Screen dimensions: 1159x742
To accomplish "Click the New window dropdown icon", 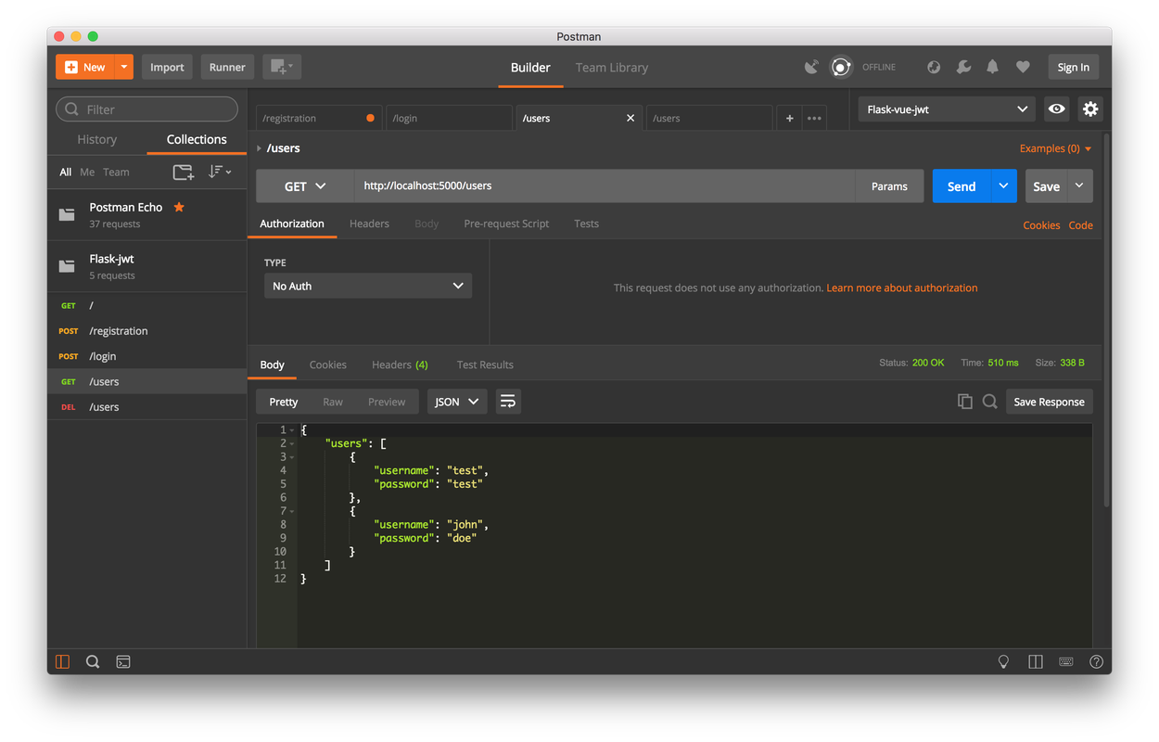I will 281,67.
